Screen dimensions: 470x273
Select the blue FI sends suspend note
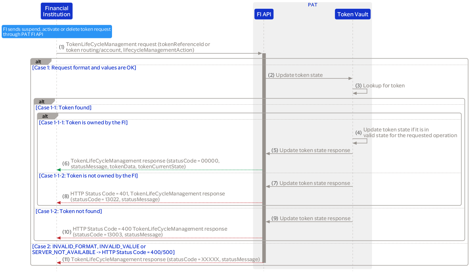tap(57, 31)
